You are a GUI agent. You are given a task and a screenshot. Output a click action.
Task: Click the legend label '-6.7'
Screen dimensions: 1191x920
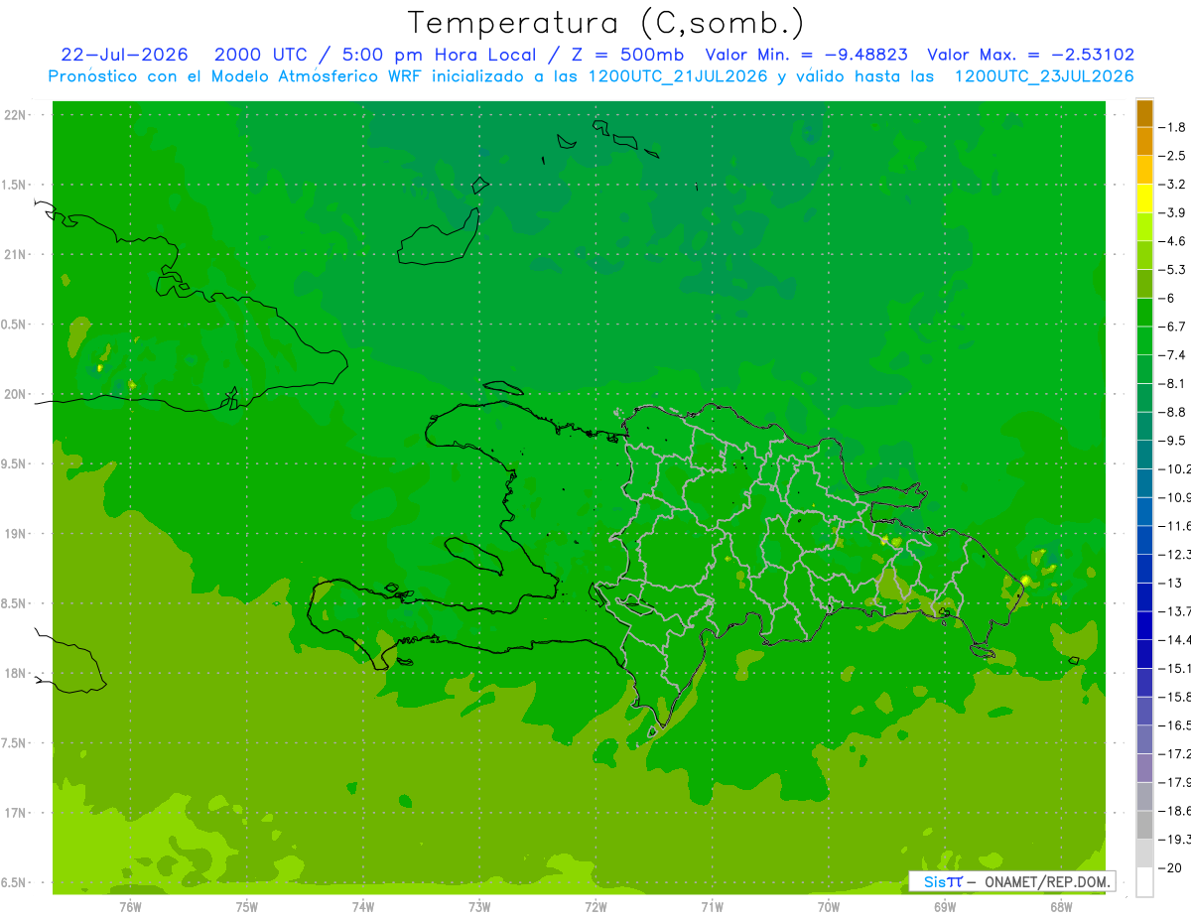[x=1173, y=327]
